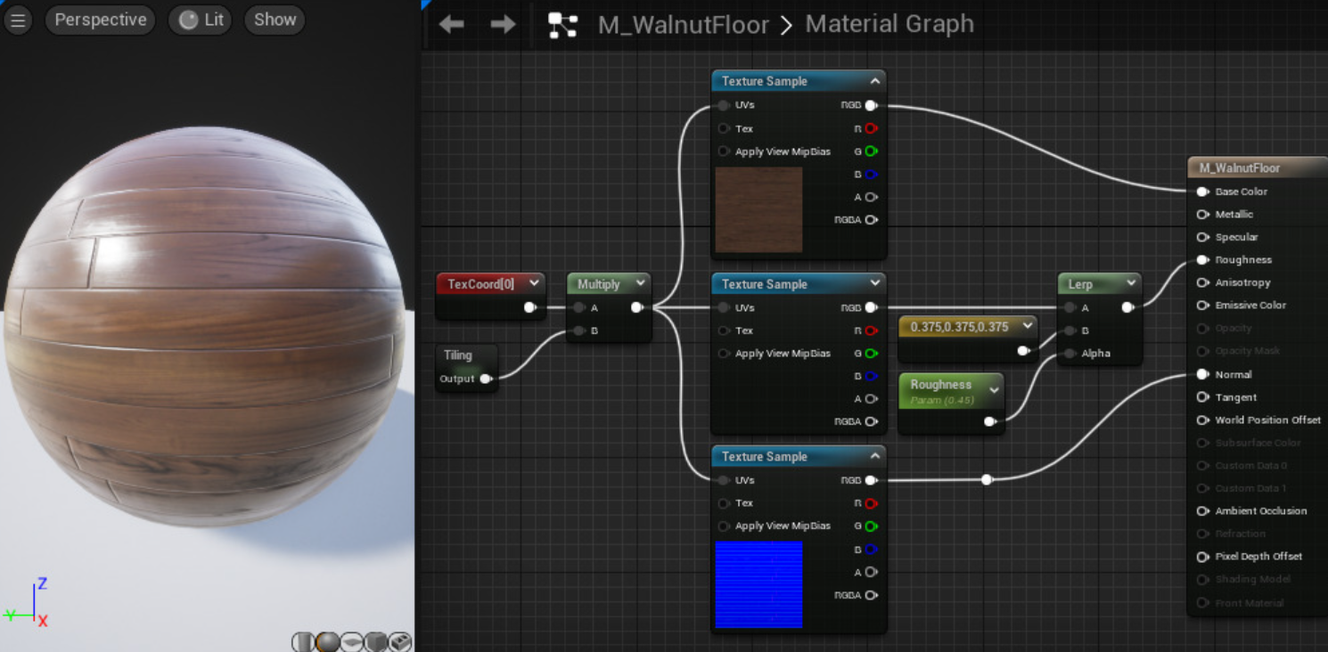The image size is (1328, 652).
Task: Click the Specular input pin
Action: tap(1202, 237)
